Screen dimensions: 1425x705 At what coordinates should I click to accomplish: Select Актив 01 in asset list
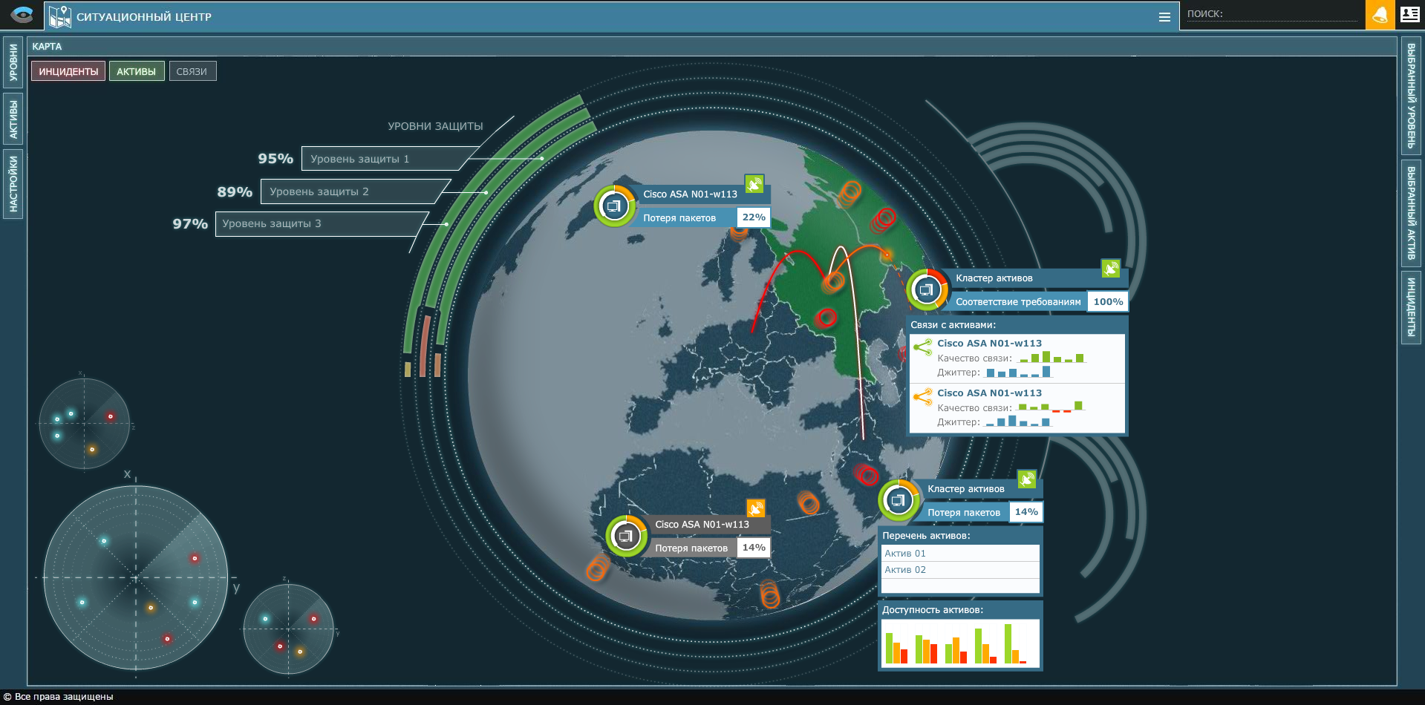click(x=960, y=554)
